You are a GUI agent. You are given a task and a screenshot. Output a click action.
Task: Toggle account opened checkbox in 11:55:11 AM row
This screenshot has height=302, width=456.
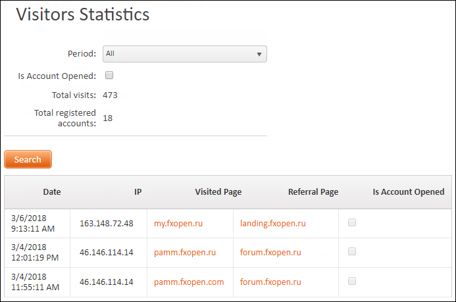[352, 281]
